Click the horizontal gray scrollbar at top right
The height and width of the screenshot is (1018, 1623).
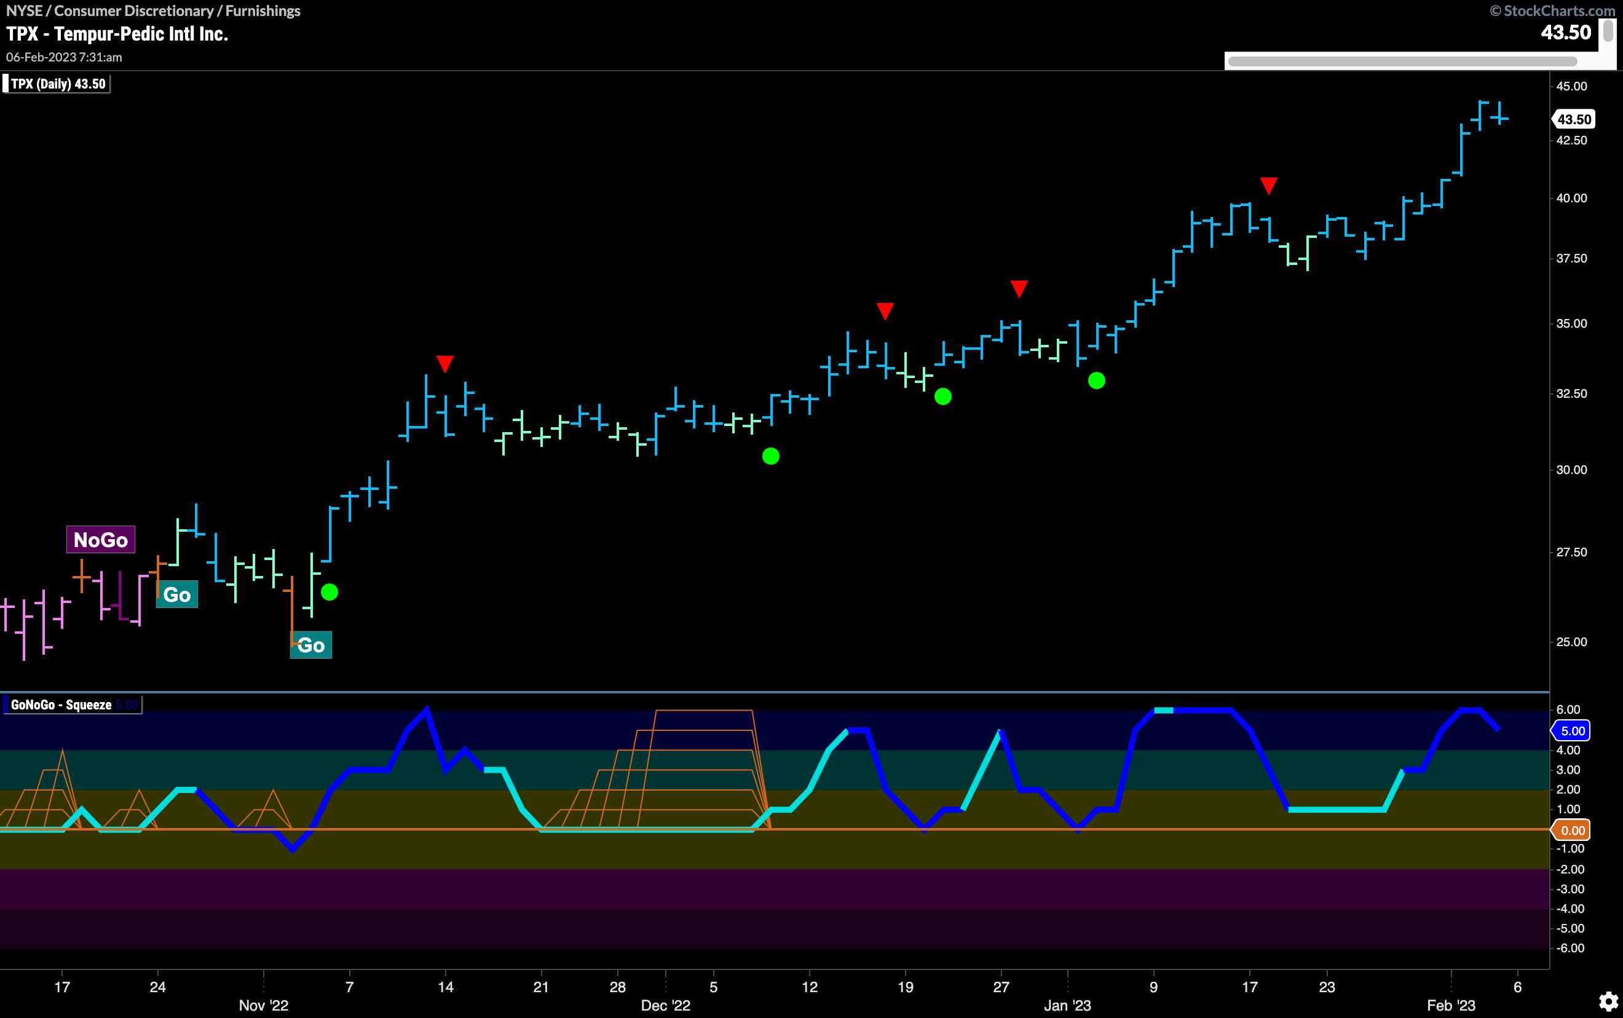coord(1402,61)
